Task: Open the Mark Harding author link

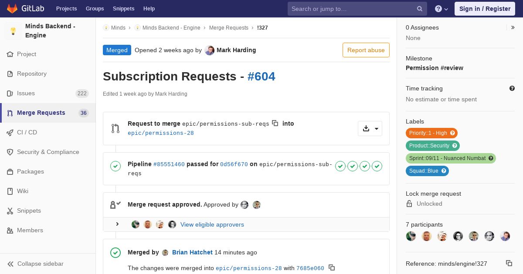Action: pos(236,50)
